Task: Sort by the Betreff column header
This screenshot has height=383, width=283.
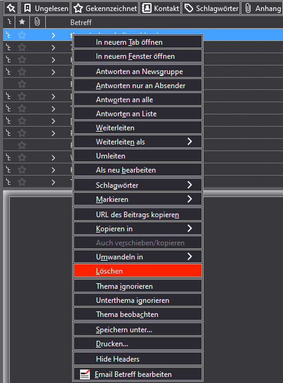Action: 81,23
